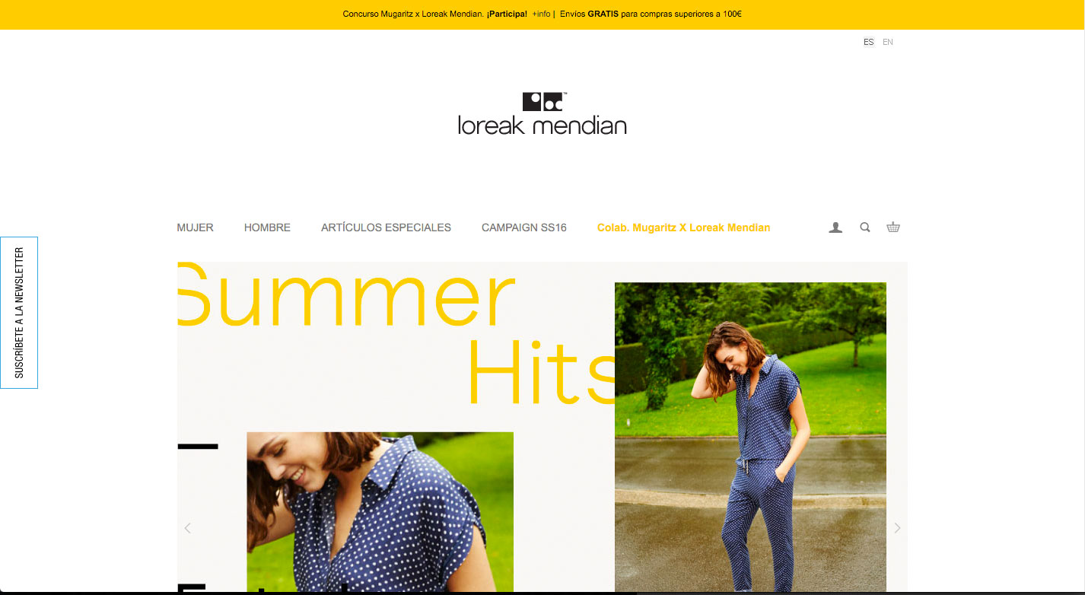This screenshot has width=1085, height=595.
Task: Click Suscríbete a la newsletter tab
Action: 19,313
